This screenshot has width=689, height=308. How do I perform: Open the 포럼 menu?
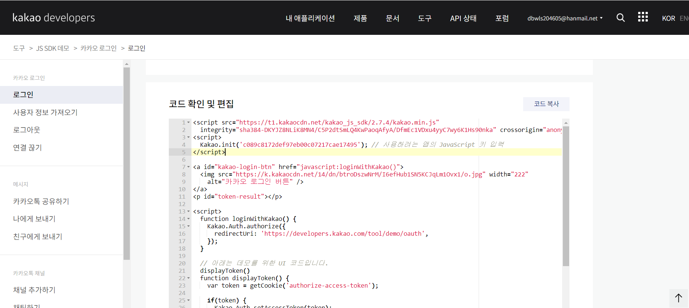coord(502,18)
